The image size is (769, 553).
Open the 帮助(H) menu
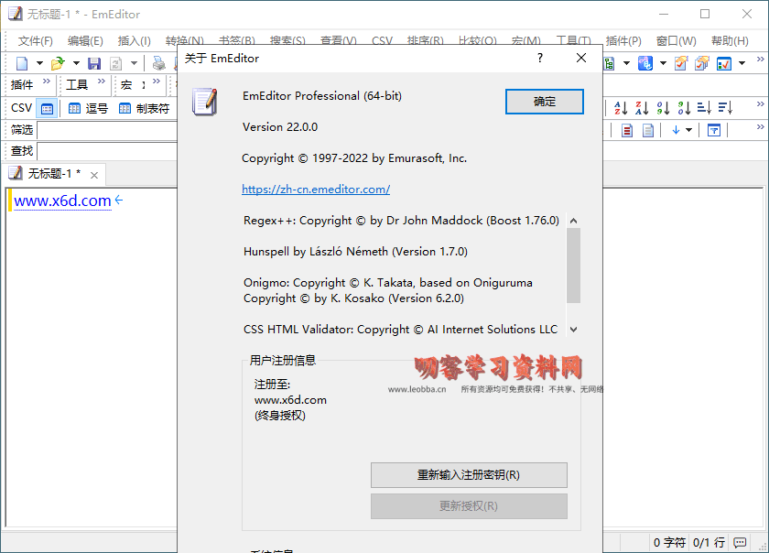point(730,41)
